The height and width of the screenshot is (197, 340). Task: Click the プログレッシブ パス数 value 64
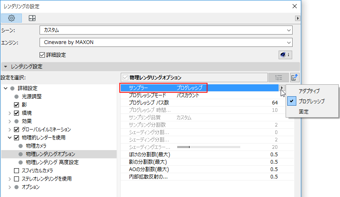(x=275, y=103)
